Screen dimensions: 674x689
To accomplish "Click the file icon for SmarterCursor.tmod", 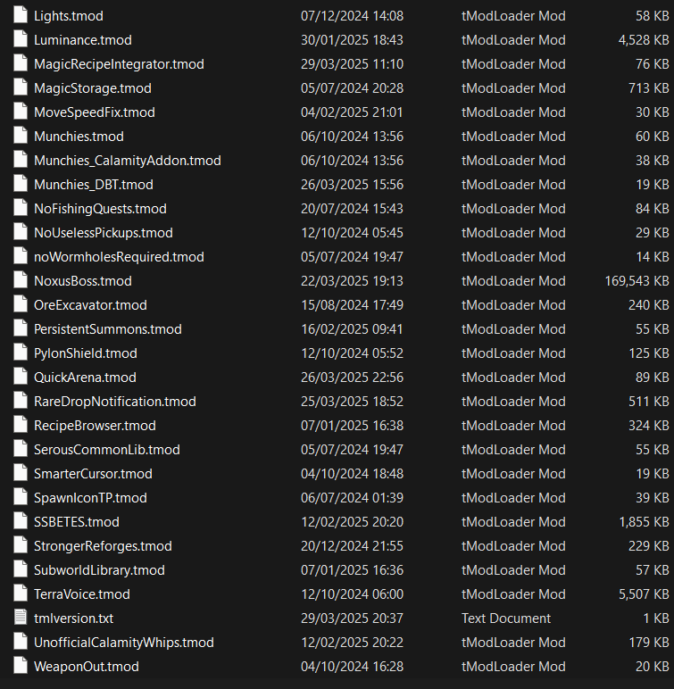I will 21,473.
